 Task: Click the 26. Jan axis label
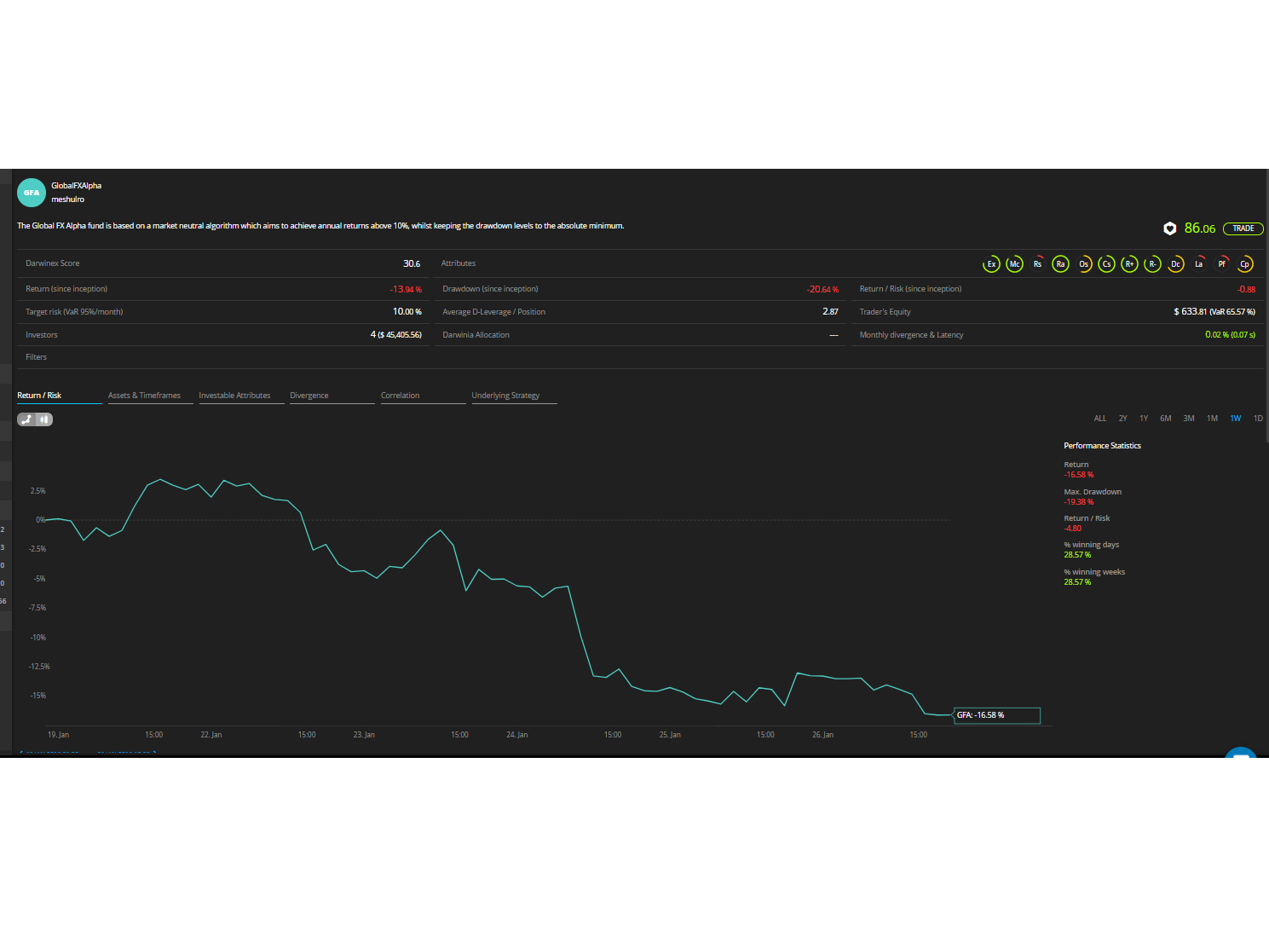point(822,735)
